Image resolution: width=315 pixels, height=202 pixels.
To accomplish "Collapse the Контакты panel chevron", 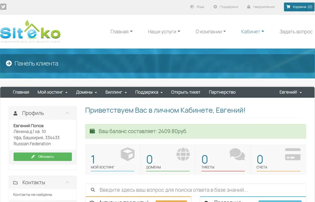I will coord(67,182).
